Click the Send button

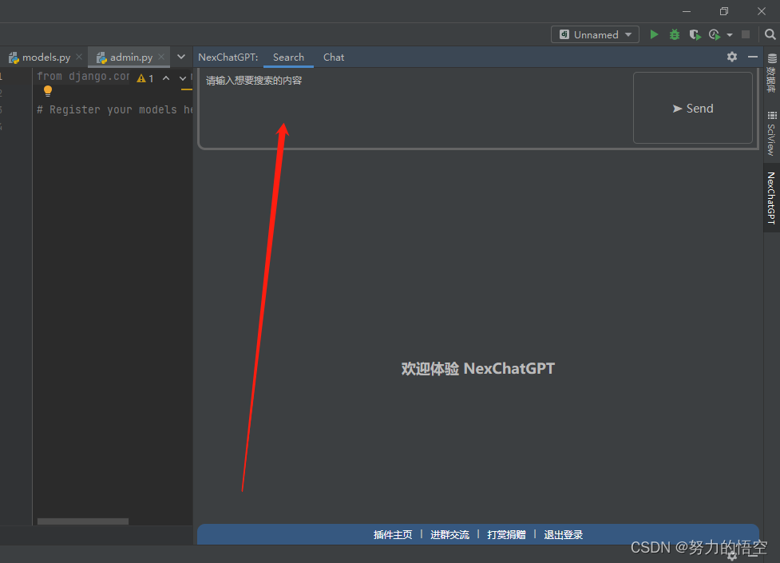tap(692, 108)
